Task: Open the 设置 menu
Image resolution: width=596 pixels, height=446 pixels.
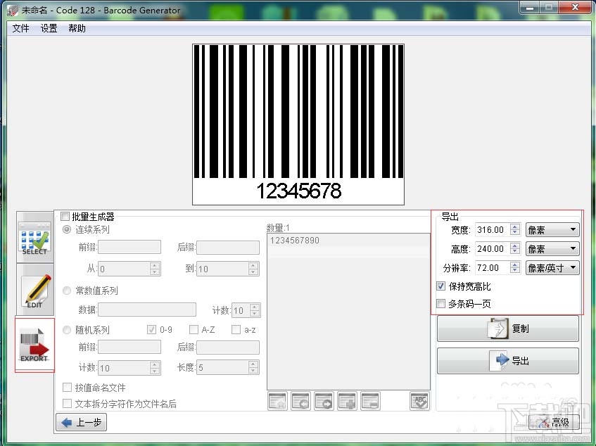Action: [49, 29]
